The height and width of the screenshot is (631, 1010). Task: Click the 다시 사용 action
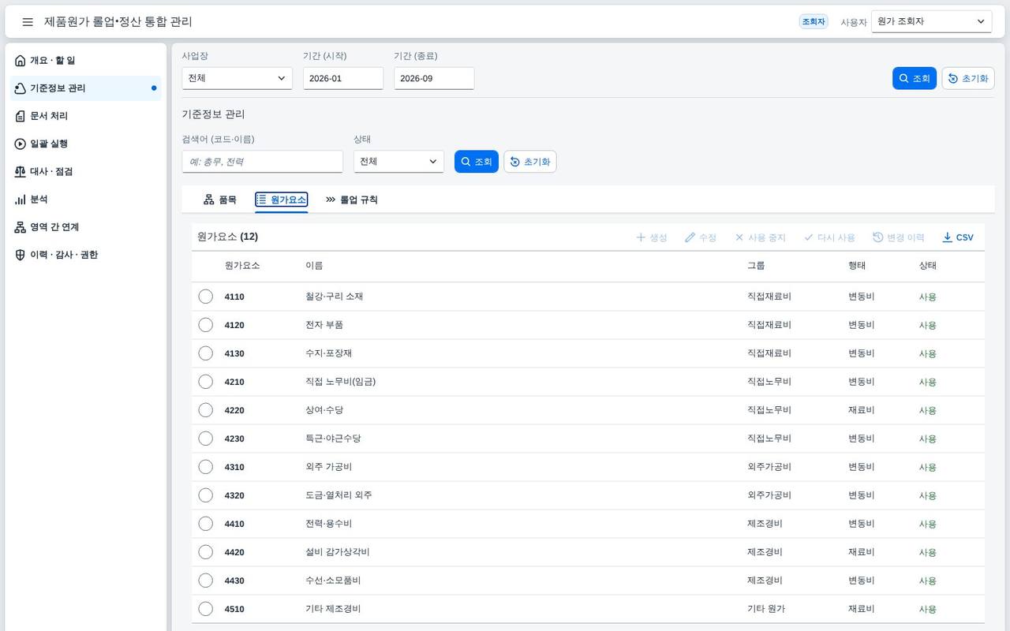pyautogui.click(x=829, y=237)
